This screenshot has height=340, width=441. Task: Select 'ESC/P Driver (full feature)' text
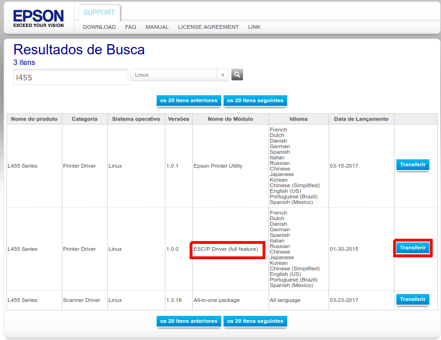pyautogui.click(x=226, y=249)
